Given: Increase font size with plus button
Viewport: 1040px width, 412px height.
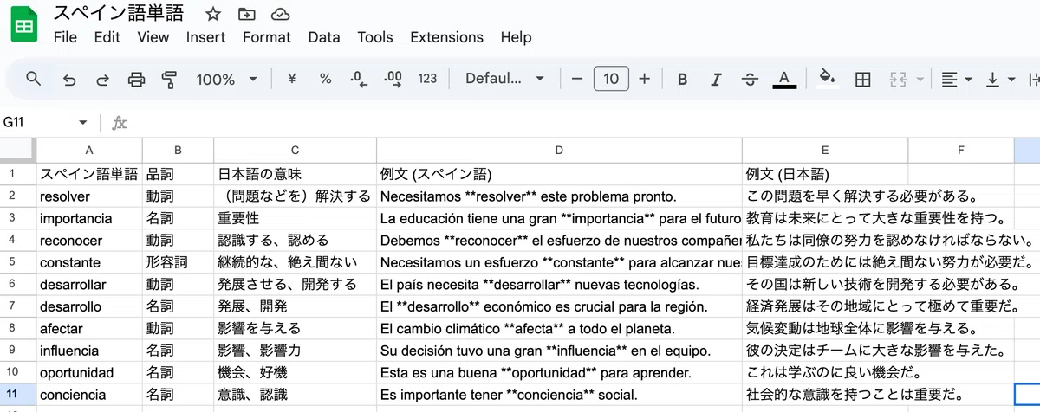Looking at the screenshot, I should 644,79.
